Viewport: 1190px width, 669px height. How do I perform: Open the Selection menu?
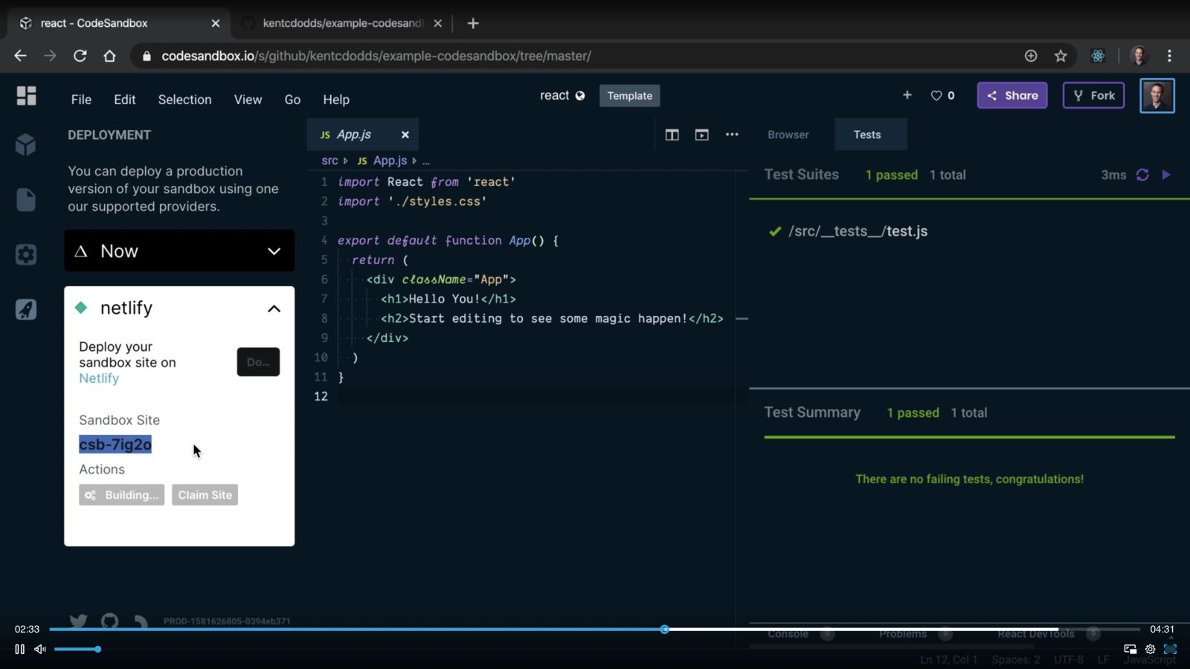coord(184,100)
